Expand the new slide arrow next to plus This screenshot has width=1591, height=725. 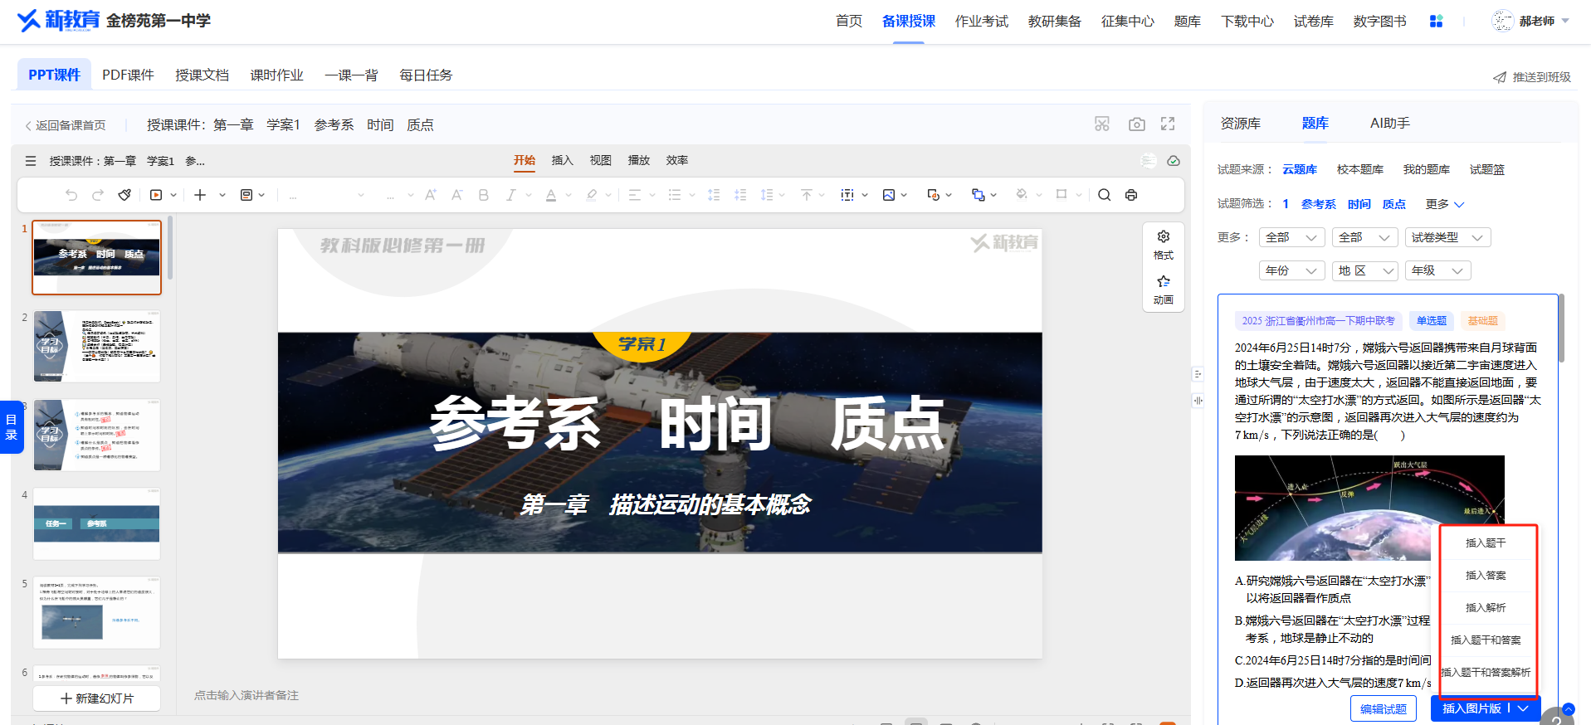(222, 195)
